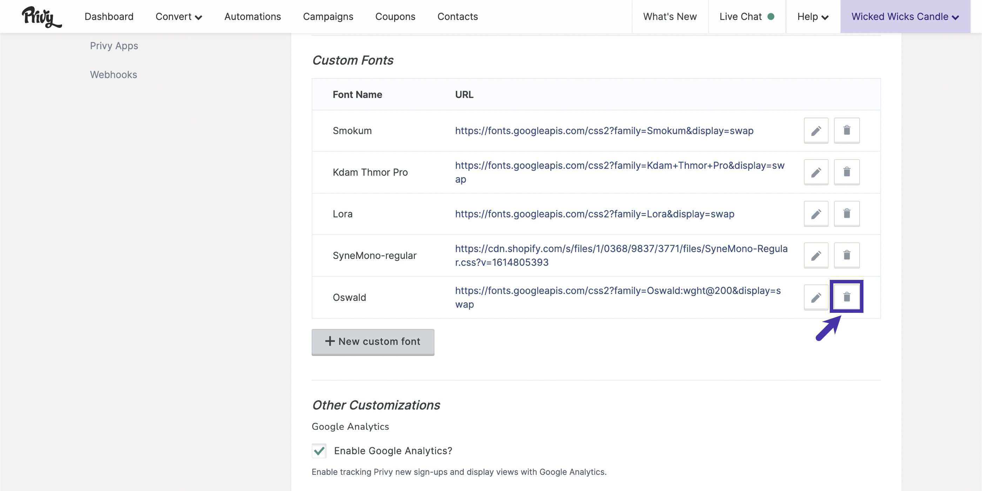This screenshot has height=491, width=982.
Task: Click the URL column header
Action: point(464,95)
